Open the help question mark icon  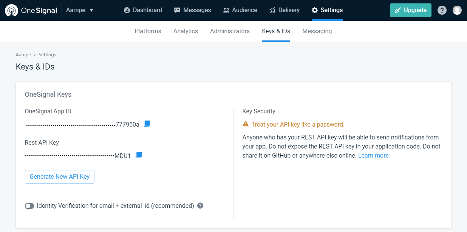442,10
